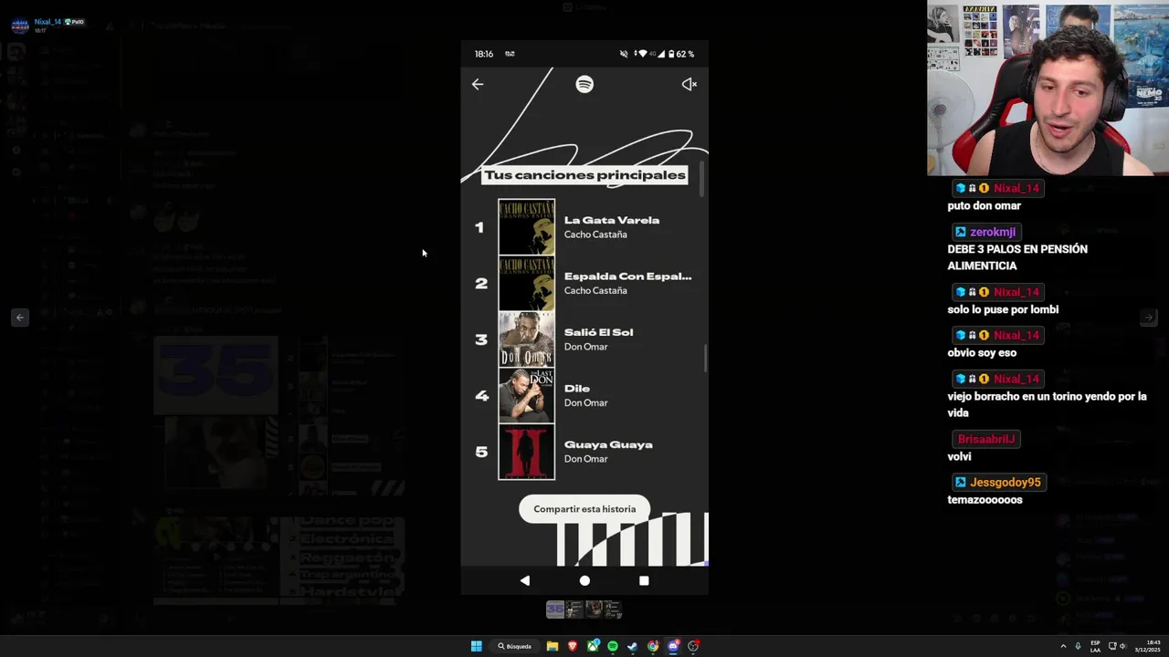Screen dimensions: 1169x657
Task: Select the song title 'Espalda Con Espal...'
Action: 627,276
